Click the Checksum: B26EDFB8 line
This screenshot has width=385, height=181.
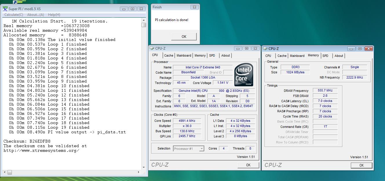[27, 141]
